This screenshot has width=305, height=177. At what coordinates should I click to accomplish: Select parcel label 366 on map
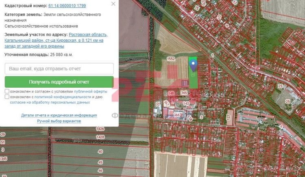[176, 115]
